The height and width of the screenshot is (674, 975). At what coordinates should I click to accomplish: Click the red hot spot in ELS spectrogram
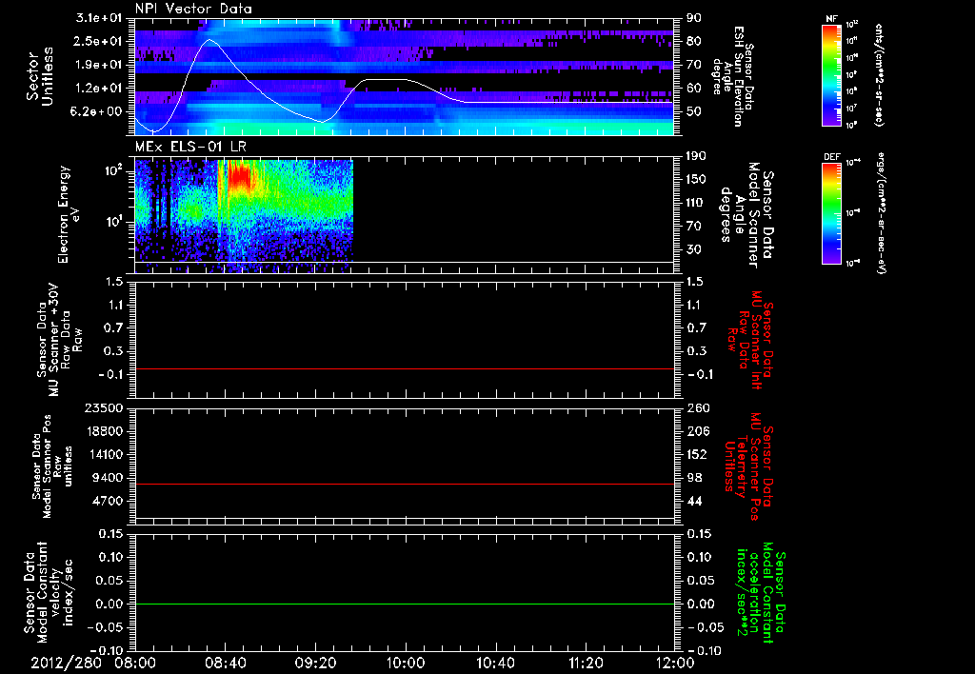[x=239, y=176]
